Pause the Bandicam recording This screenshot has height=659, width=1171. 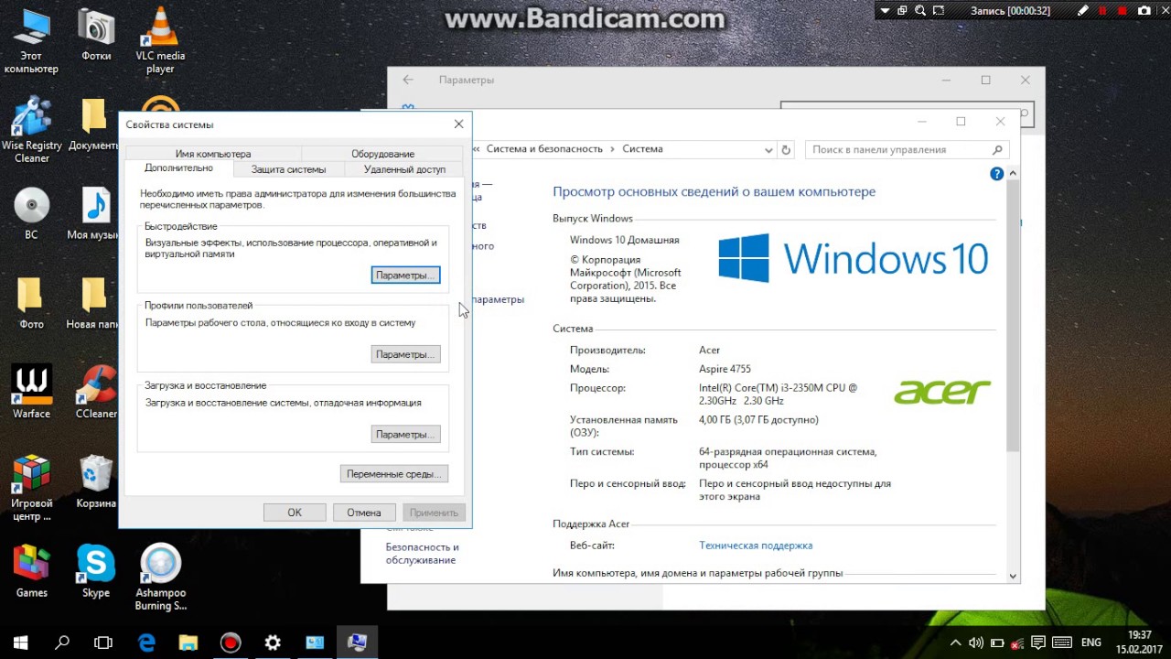(1102, 11)
